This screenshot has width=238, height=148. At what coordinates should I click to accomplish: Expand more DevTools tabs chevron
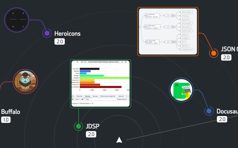click(x=127, y=96)
